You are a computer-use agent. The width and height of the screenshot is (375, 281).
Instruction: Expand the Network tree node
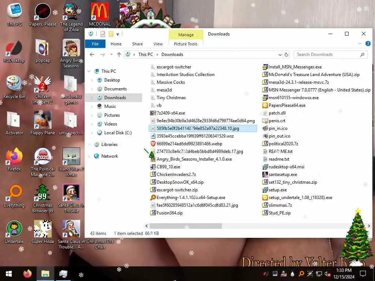click(x=89, y=156)
